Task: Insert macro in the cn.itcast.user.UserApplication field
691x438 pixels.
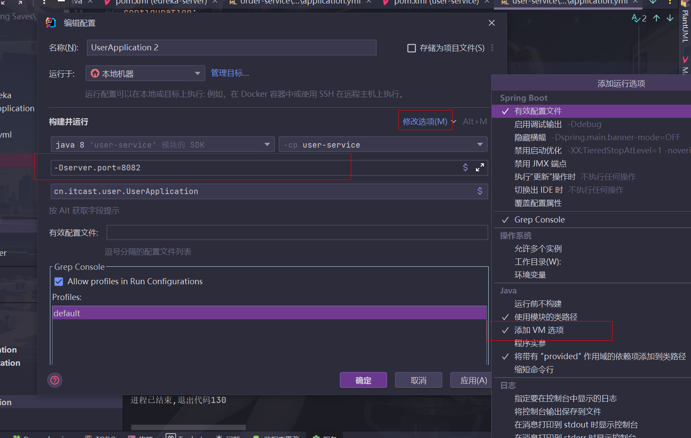Action: coord(480,191)
